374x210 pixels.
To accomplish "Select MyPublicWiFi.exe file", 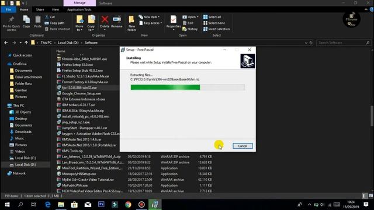I will (x=75, y=185).
